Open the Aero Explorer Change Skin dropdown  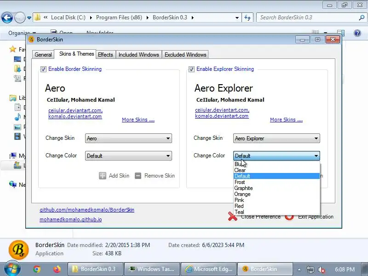coord(276,138)
